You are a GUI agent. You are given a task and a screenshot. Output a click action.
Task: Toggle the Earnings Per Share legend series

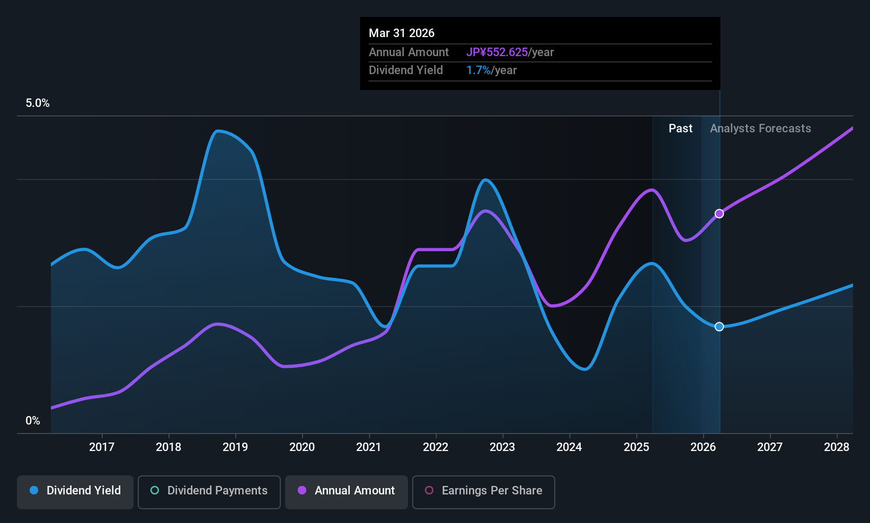coord(484,492)
